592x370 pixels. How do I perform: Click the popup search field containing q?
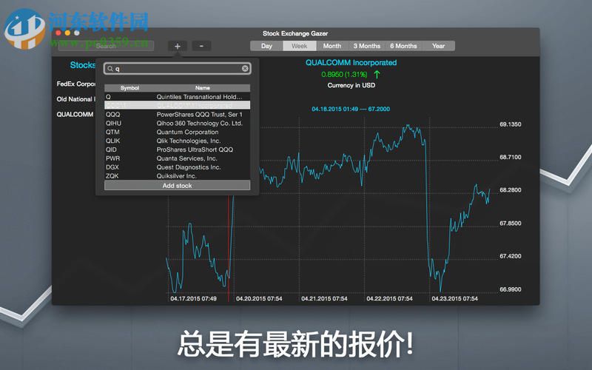(x=177, y=69)
